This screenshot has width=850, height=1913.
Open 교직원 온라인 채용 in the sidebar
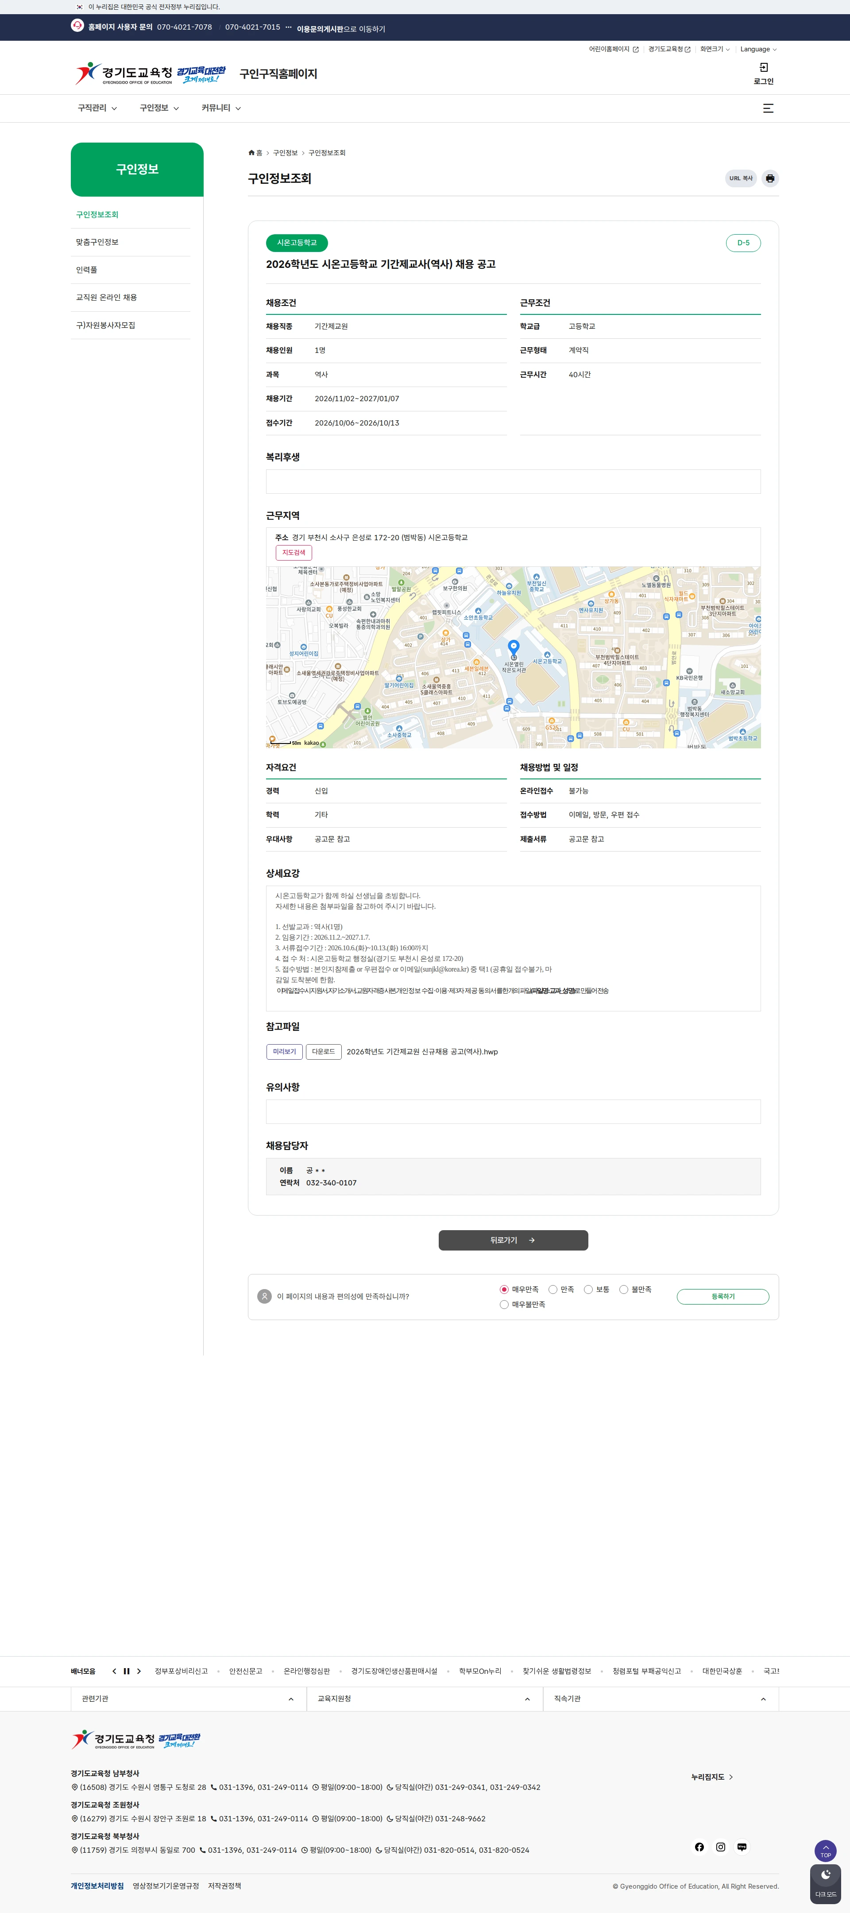pyautogui.click(x=106, y=298)
